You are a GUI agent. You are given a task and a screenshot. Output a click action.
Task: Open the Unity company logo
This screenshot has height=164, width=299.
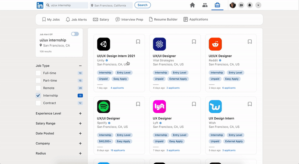pos(104,44)
